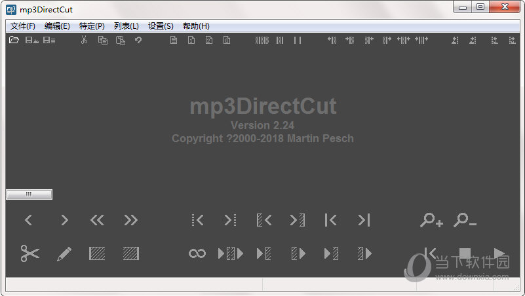Image resolution: width=525 pixels, height=296 pixels.
Task: Open the 编辑(E) menu
Action: [x=57, y=26]
